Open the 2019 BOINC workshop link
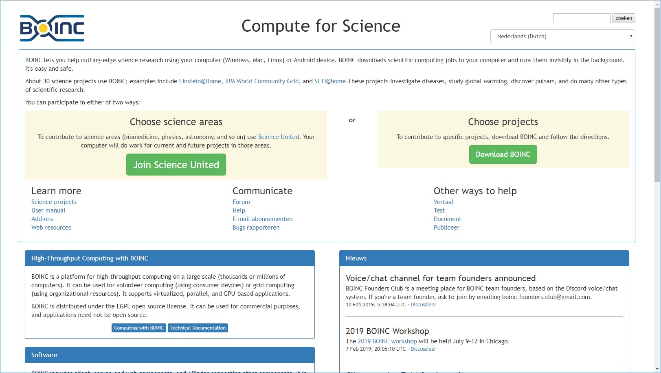Viewport: 661px width, 373px height. 387,341
